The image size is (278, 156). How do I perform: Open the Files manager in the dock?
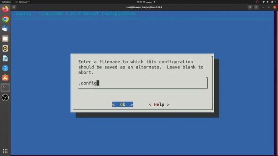[5, 39]
